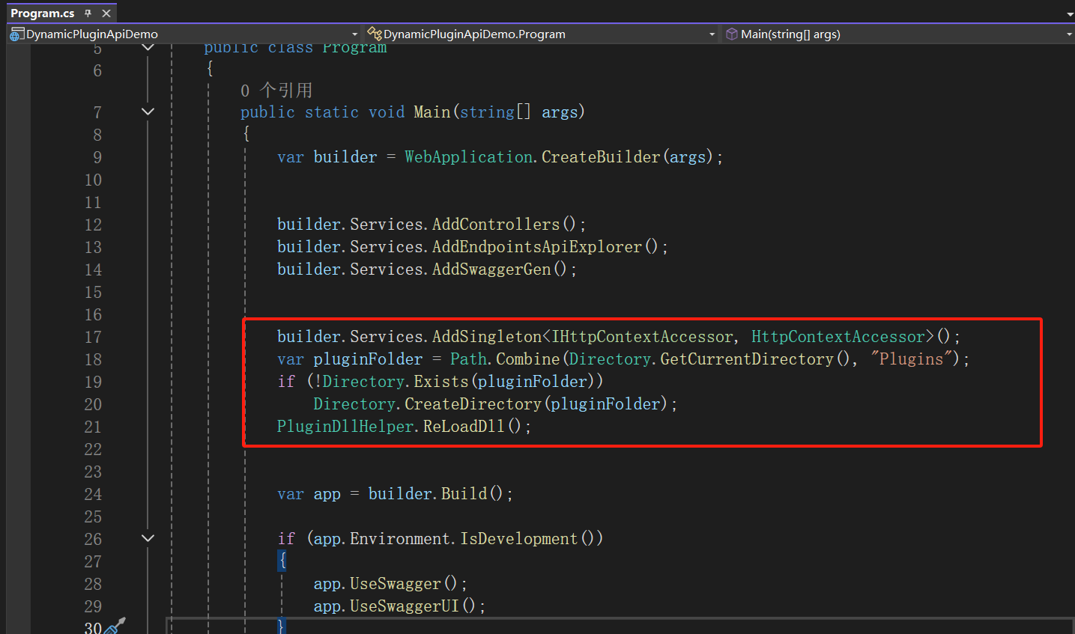Screen dimensions: 1075x634
Task: Click line number 12 in the gutter
Action: [93, 225]
